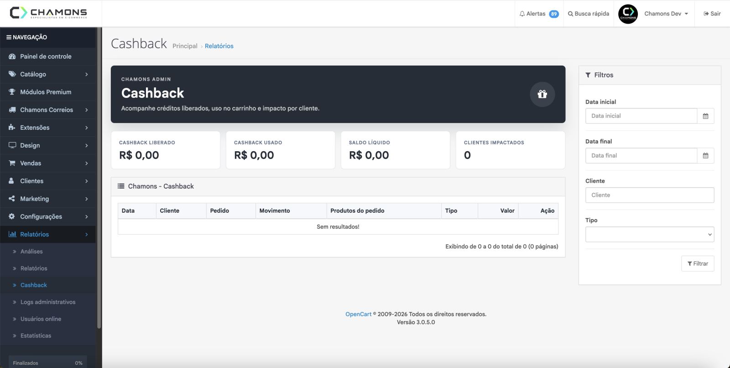Click the Chamons logo in the header
This screenshot has height=368, width=730.
pyautogui.click(x=48, y=13)
